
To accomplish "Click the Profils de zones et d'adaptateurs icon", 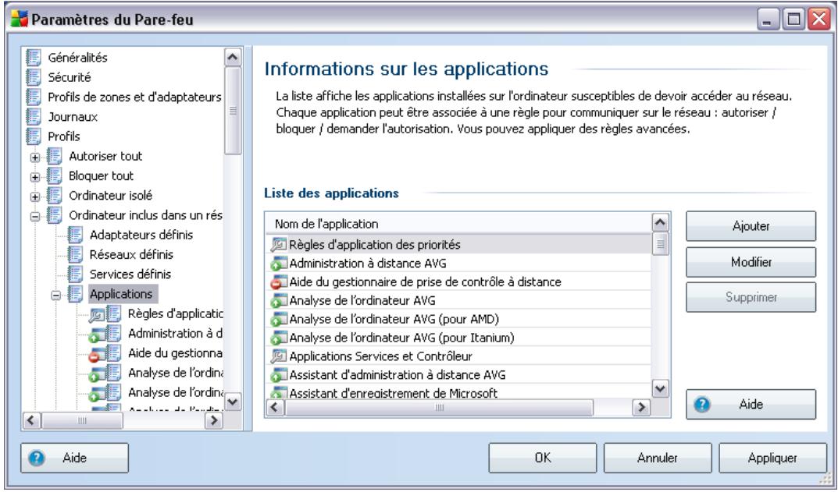I will click(x=33, y=97).
